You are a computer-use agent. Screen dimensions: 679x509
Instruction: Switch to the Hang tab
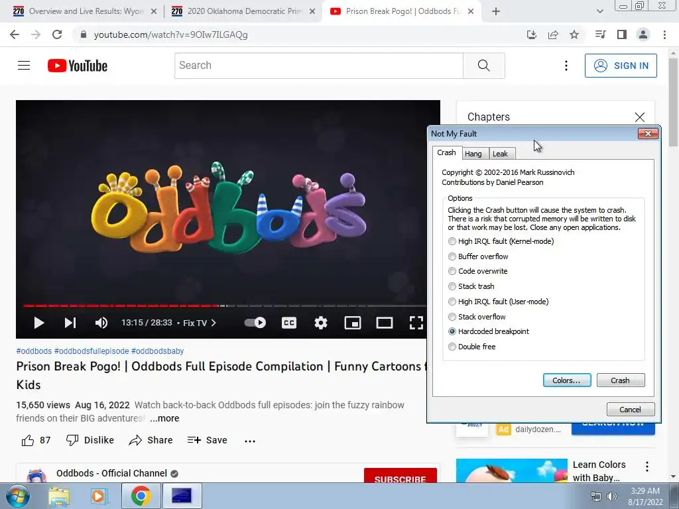click(473, 154)
